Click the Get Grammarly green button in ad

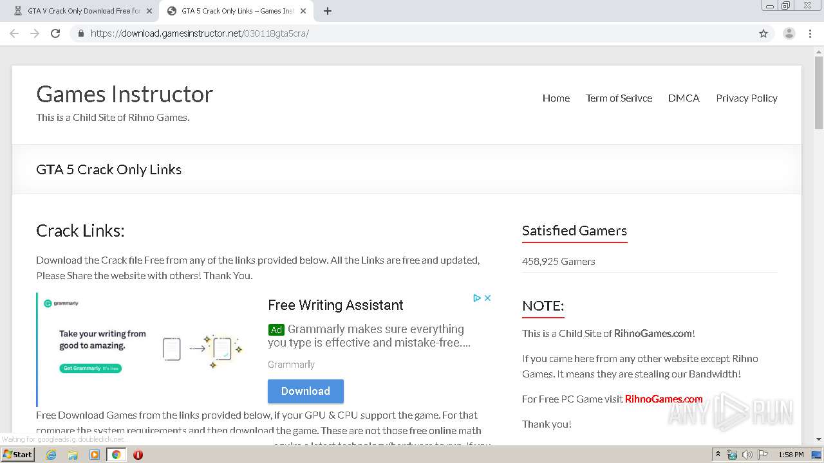[91, 368]
